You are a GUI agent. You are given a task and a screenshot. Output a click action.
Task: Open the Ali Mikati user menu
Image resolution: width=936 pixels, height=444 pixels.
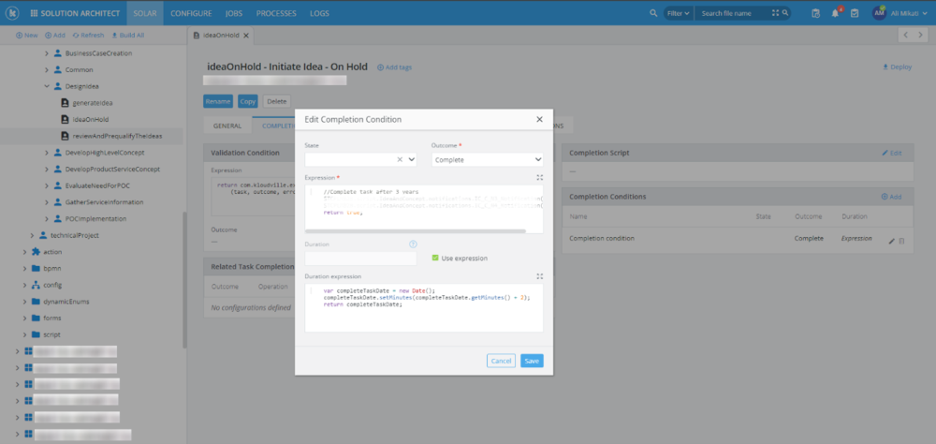tap(911, 13)
